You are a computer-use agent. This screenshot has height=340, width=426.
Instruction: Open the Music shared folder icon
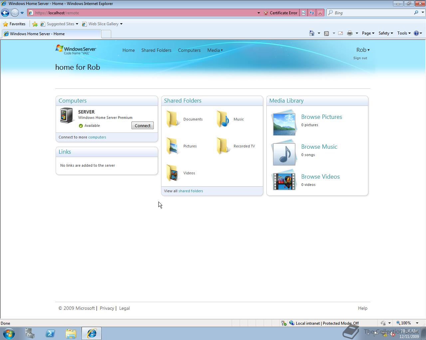point(223,119)
